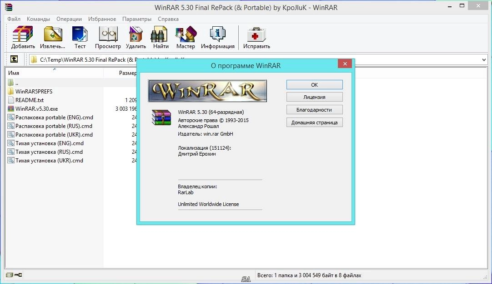Select Распаковка portable (UKR).cmd file
This screenshot has height=284, width=492.
tap(50, 135)
